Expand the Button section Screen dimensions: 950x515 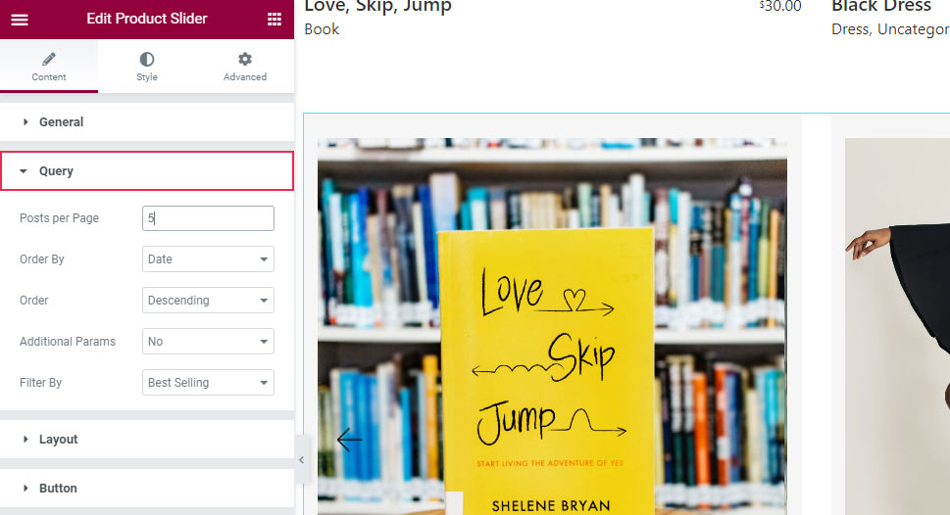coord(58,489)
